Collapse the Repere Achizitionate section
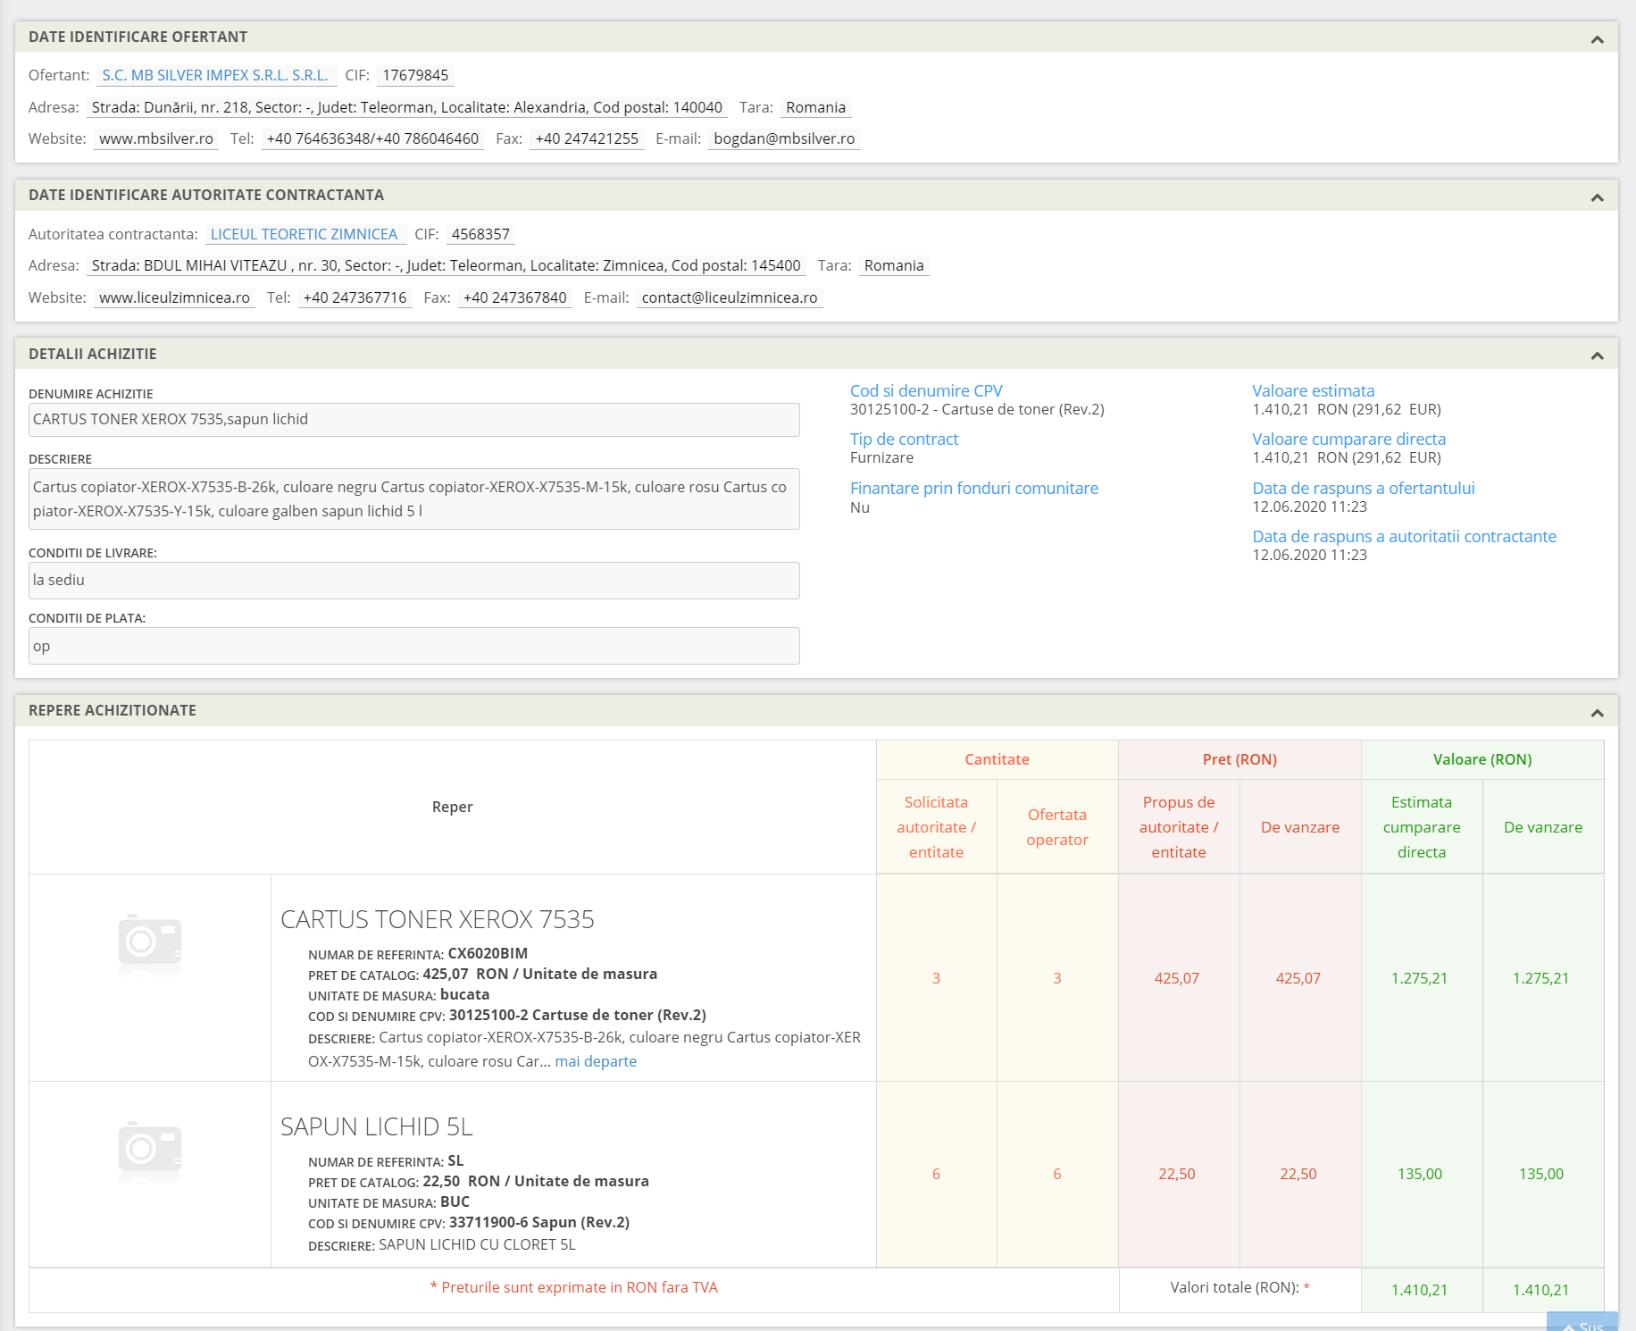1636x1331 pixels. pos(1598,713)
